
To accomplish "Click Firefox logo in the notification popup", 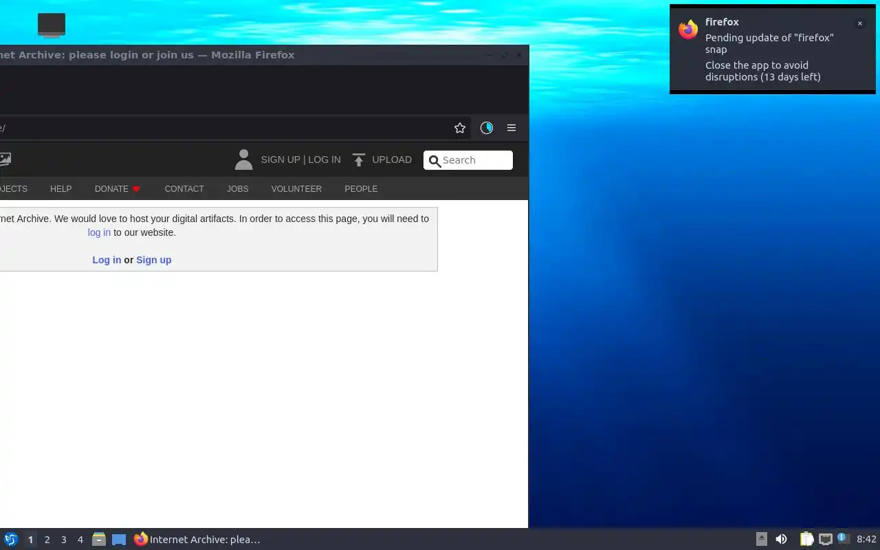I will (688, 29).
